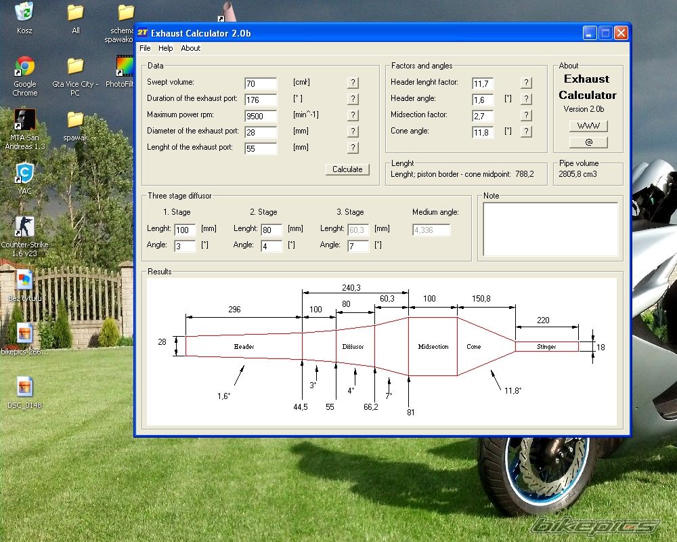
Task: Click the @ email button
Action: pos(588,142)
